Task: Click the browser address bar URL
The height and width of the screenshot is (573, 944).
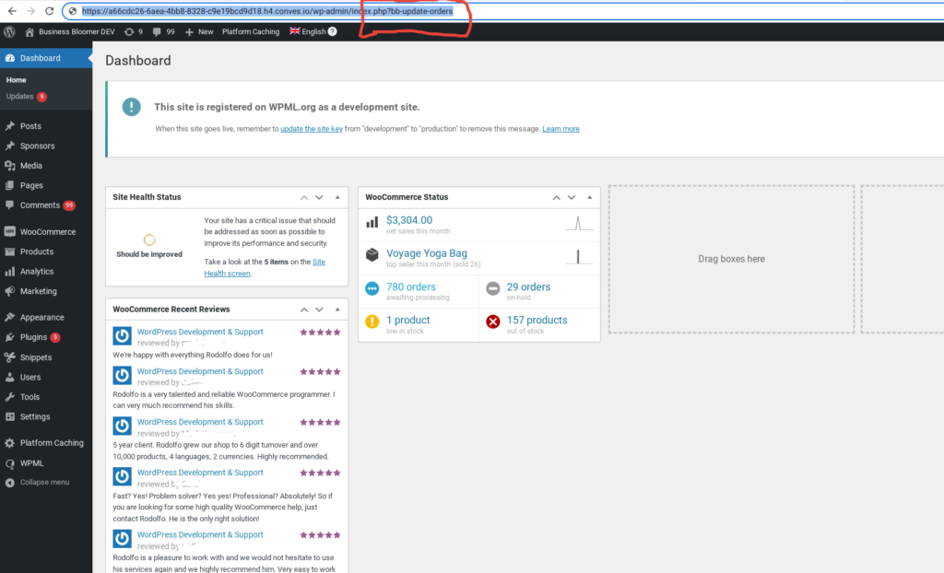Action: (x=267, y=11)
